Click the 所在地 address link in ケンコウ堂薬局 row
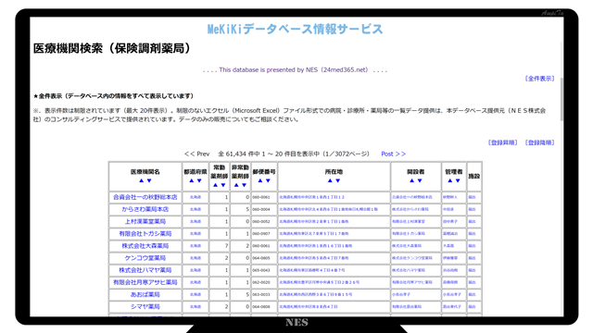 tap(314, 258)
